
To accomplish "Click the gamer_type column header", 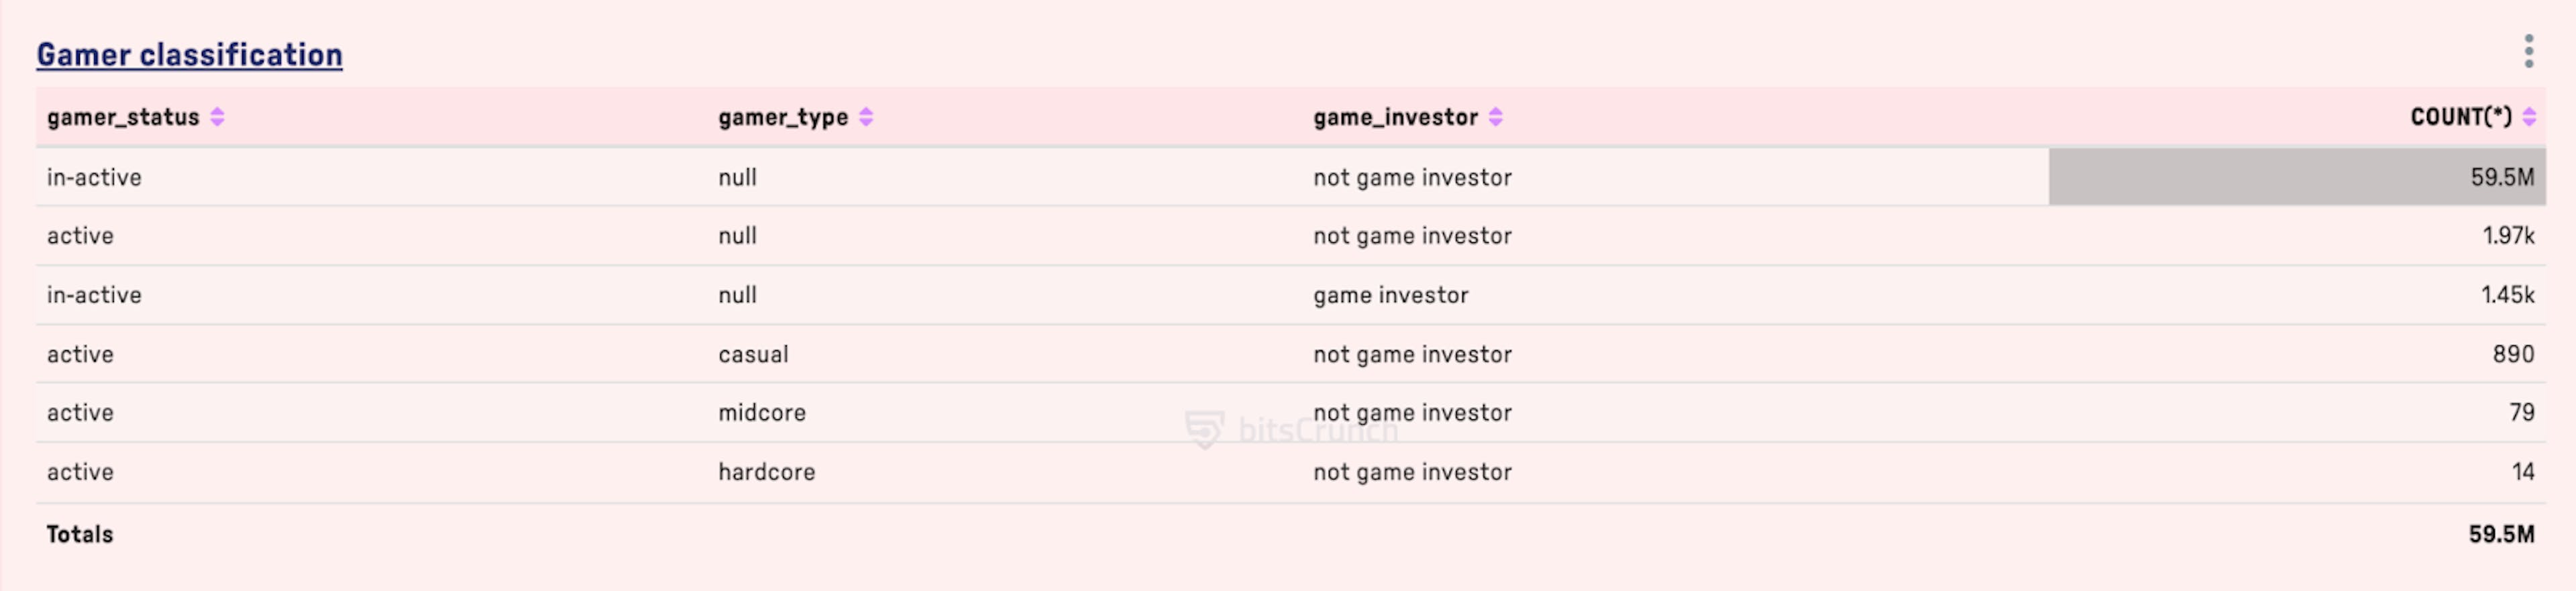I will point(783,117).
